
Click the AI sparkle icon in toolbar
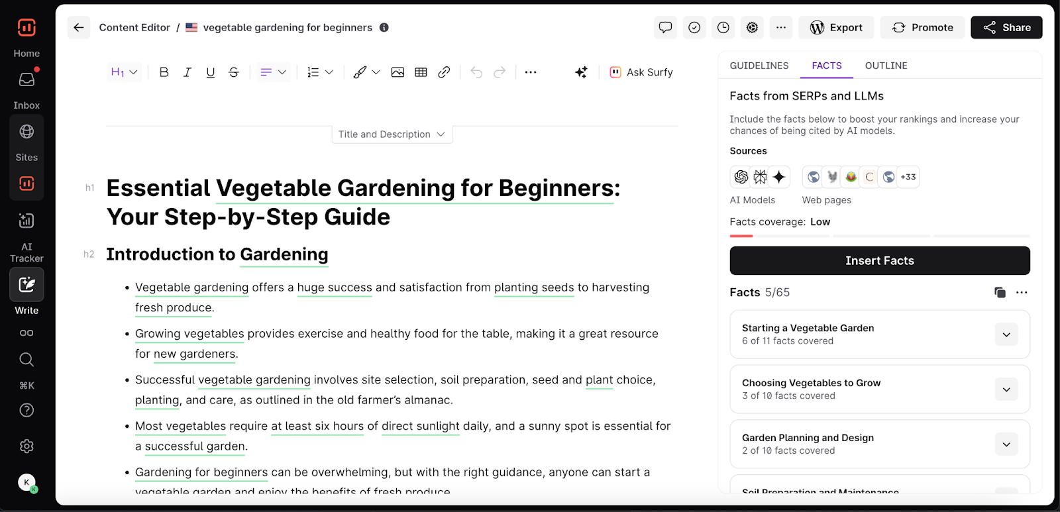581,72
